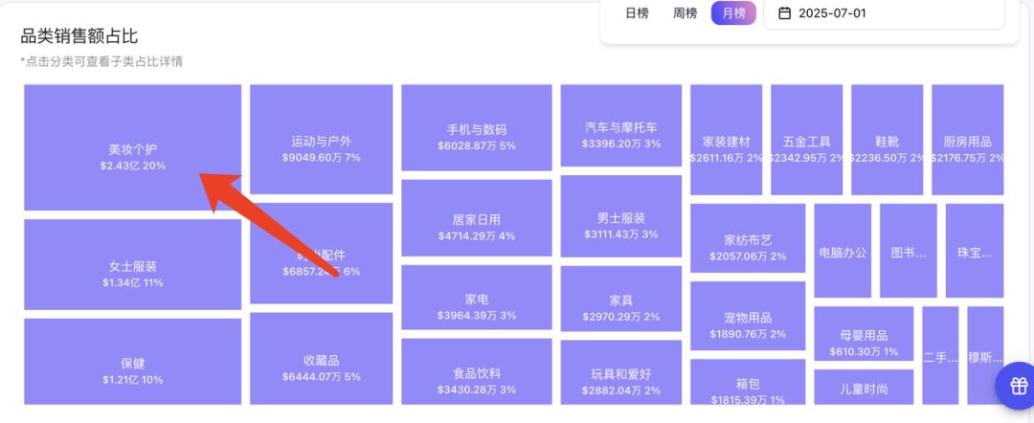Open the 穆斯… category block
Screen dimensions: 1034x423
click(985, 356)
